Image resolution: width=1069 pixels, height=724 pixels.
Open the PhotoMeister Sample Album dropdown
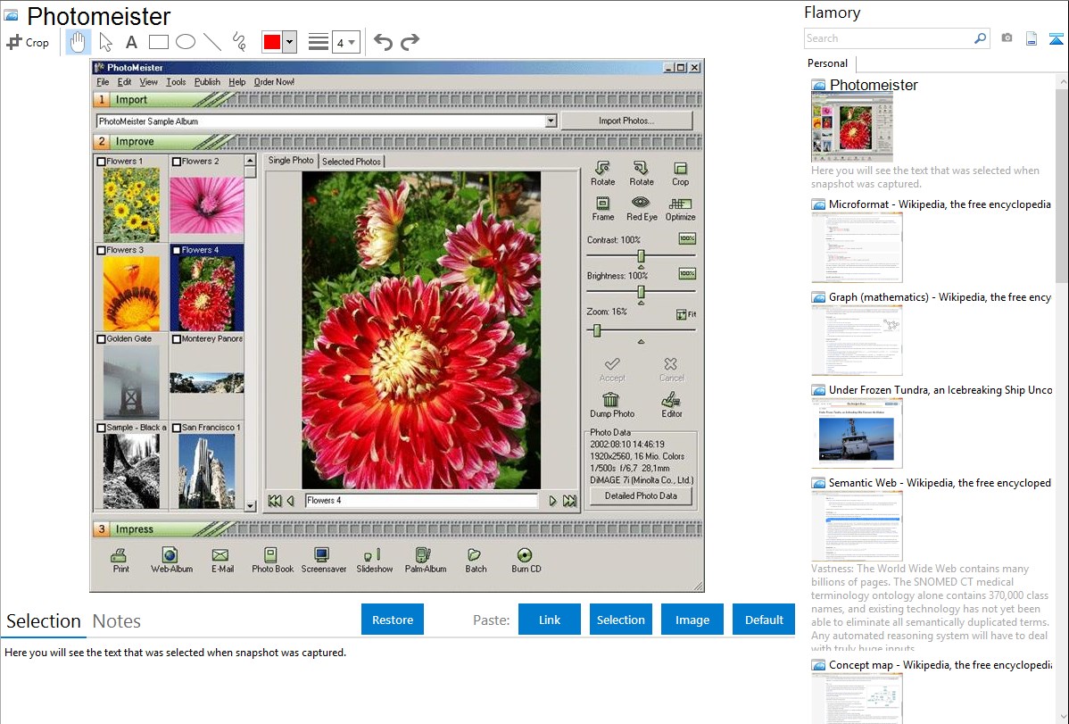(x=551, y=121)
